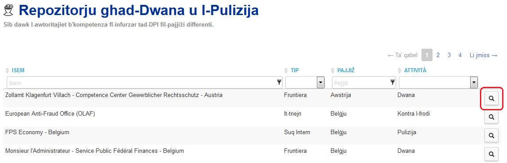Open details for Zollamt Klagenfurt Villach row
The height and width of the screenshot is (163, 507).
click(491, 99)
